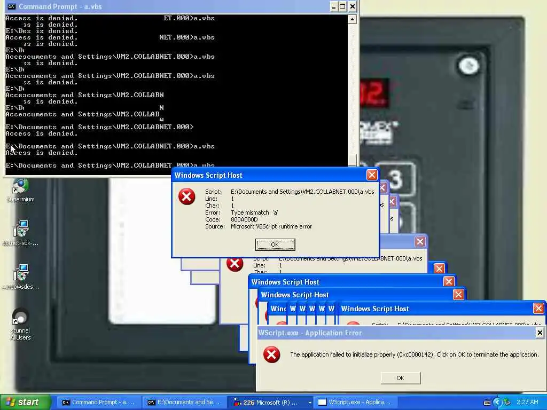Viewport: 547px width, 410px height.
Task: Click the Command Prompt vertical scrollbar thumb
Action: coord(353,160)
